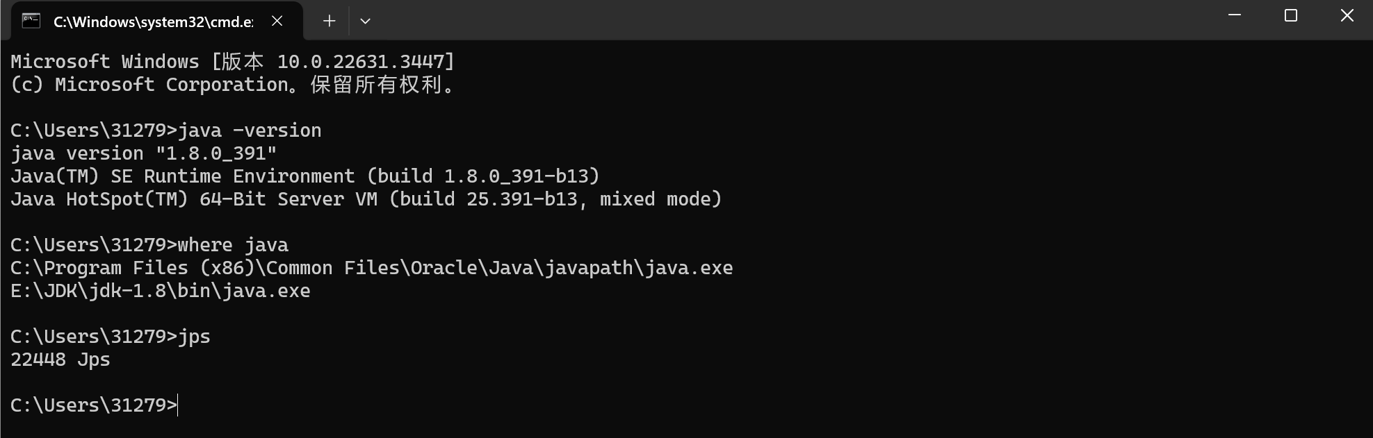Place cursor at the active command prompt
Viewport: 1373px width, 438px height.
coord(177,405)
